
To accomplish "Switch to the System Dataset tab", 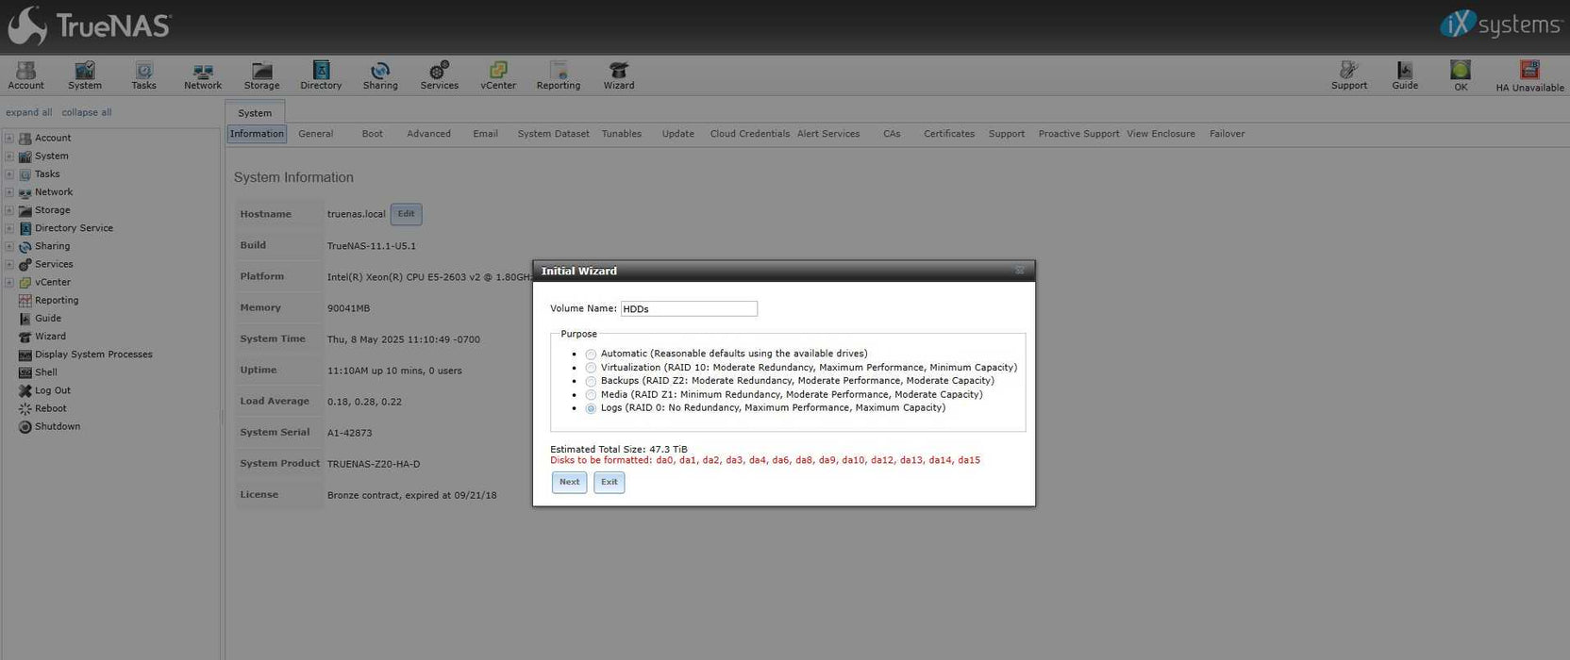I will click(554, 134).
